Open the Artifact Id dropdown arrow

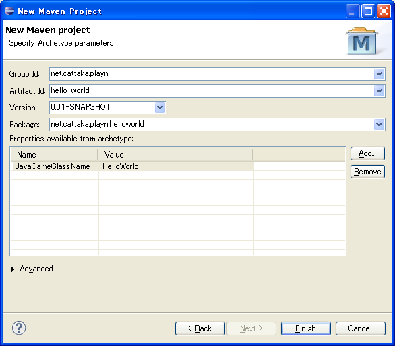pyautogui.click(x=379, y=91)
